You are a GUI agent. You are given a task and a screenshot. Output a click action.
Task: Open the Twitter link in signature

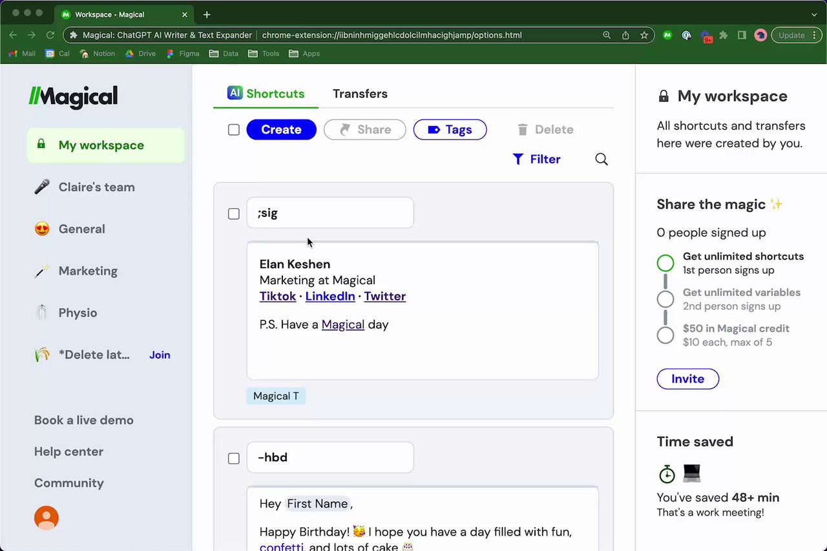coord(385,296)
